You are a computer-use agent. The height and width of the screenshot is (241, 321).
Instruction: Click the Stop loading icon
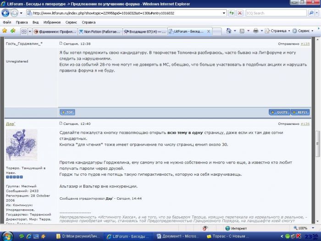point(240,13)
